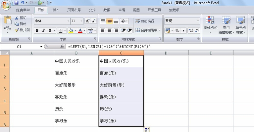Click the select all corner button
This screenshot has width=254, height=132.
pyautogui.click(x=5, y=53)
